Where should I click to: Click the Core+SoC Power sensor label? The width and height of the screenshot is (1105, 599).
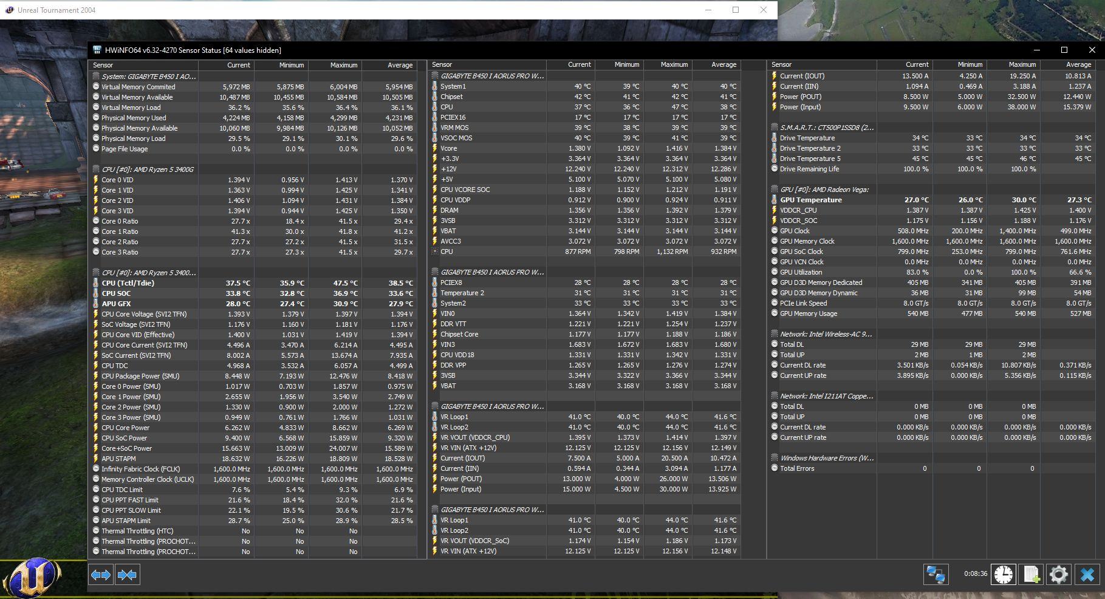pyautogui.click(x=126, y=448)
